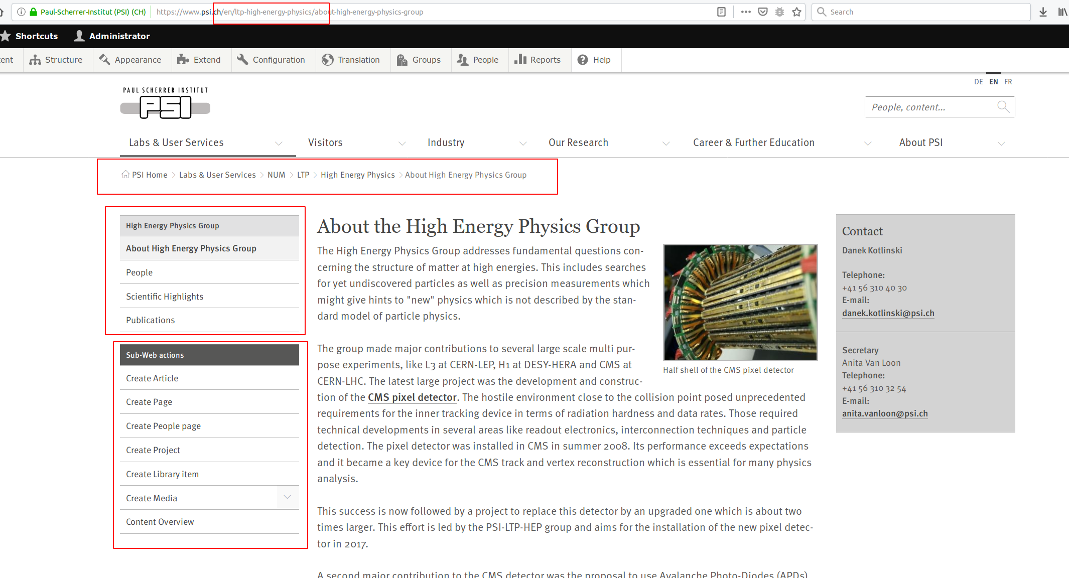Click the site search magnifier icon

click(x=1003, y=106)
